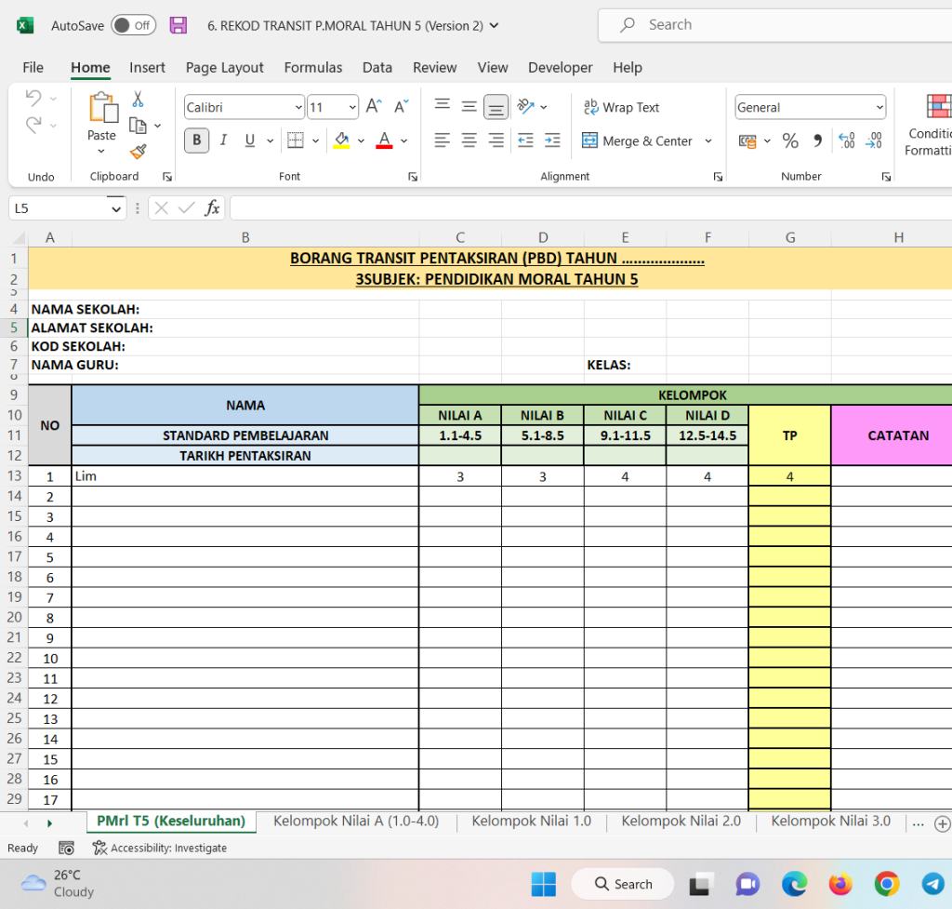
Task: Click the Format Painter brush icon
Action: (138, 151)
